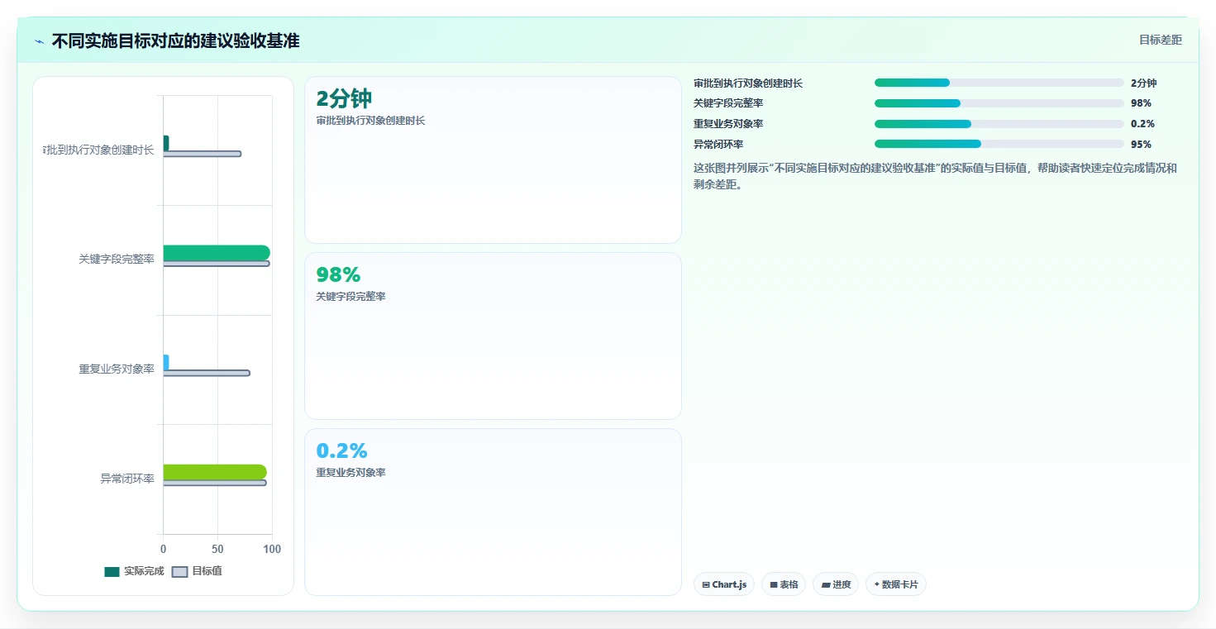The image size is (1216, 629).
Task: Click the 关键字段完整率 progress bar
Action: [x=999, y=103]
